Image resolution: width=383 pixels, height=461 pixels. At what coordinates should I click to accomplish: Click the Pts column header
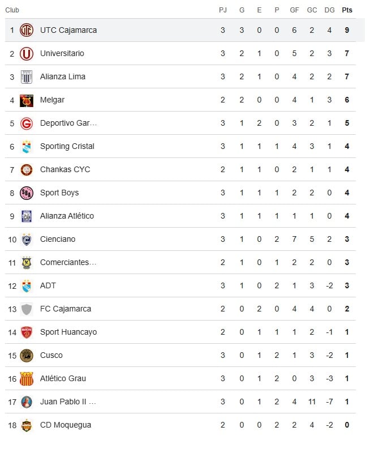(347, 10)
